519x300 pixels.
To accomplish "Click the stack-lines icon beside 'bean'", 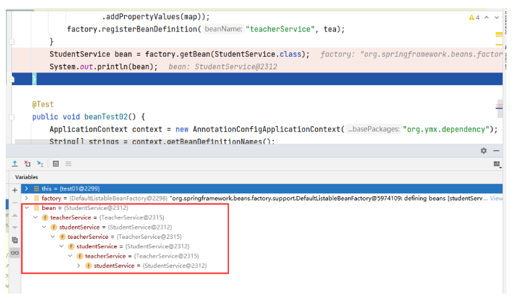I will 37,208.
